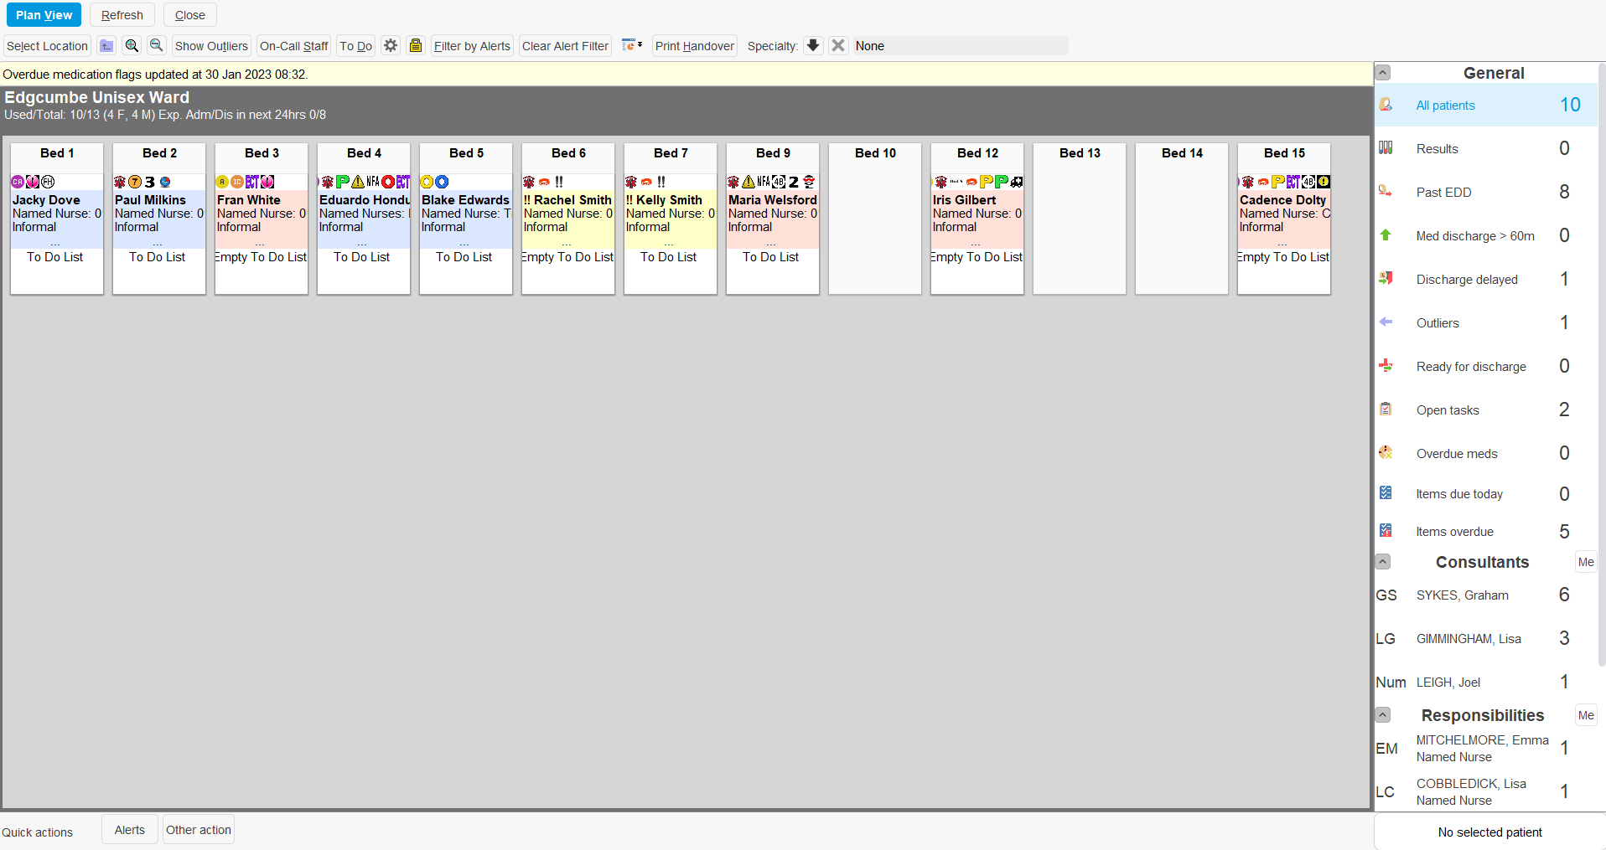The height and width of the screenshot is (850, 1606).
Task: Click the NFA icon on Bed 4
Action: click(373, 182)
